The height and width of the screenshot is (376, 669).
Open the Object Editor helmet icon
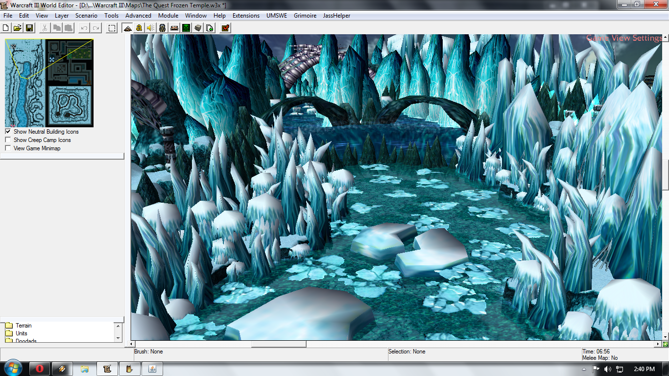163,28
